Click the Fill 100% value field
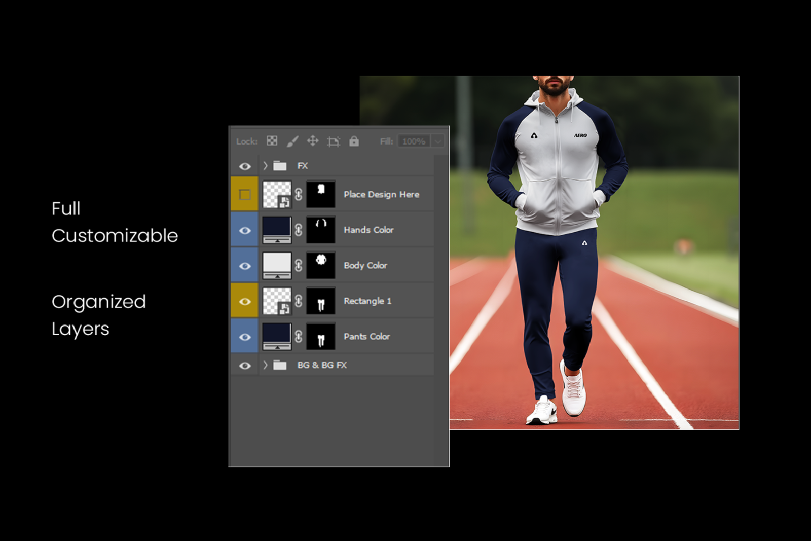The height and width of the screenshot is (541, 811). pos(413,141)
